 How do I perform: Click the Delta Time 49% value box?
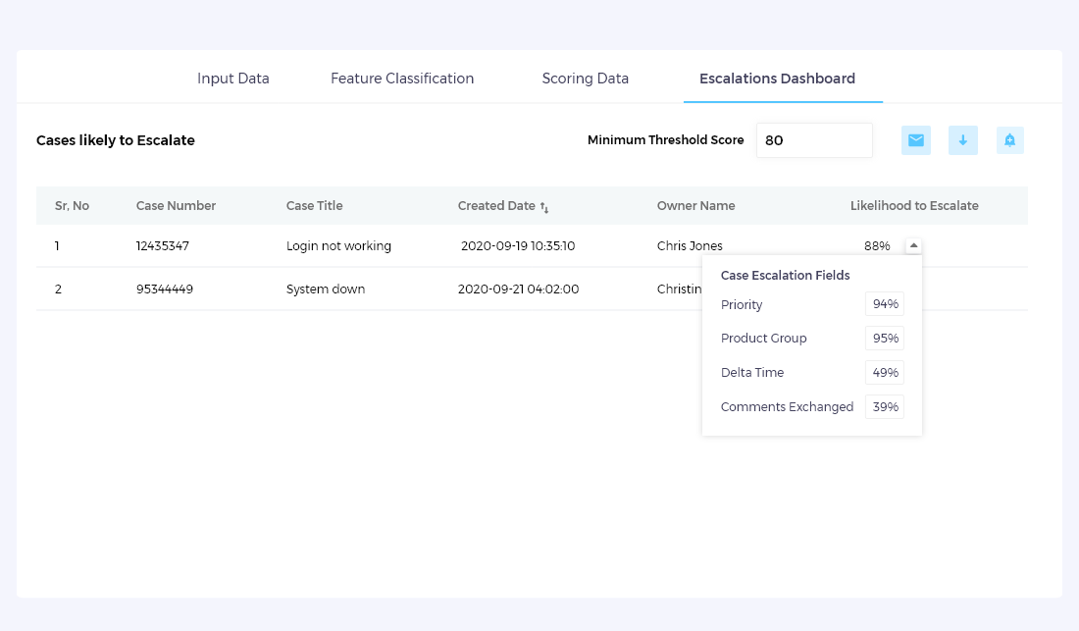885,373
